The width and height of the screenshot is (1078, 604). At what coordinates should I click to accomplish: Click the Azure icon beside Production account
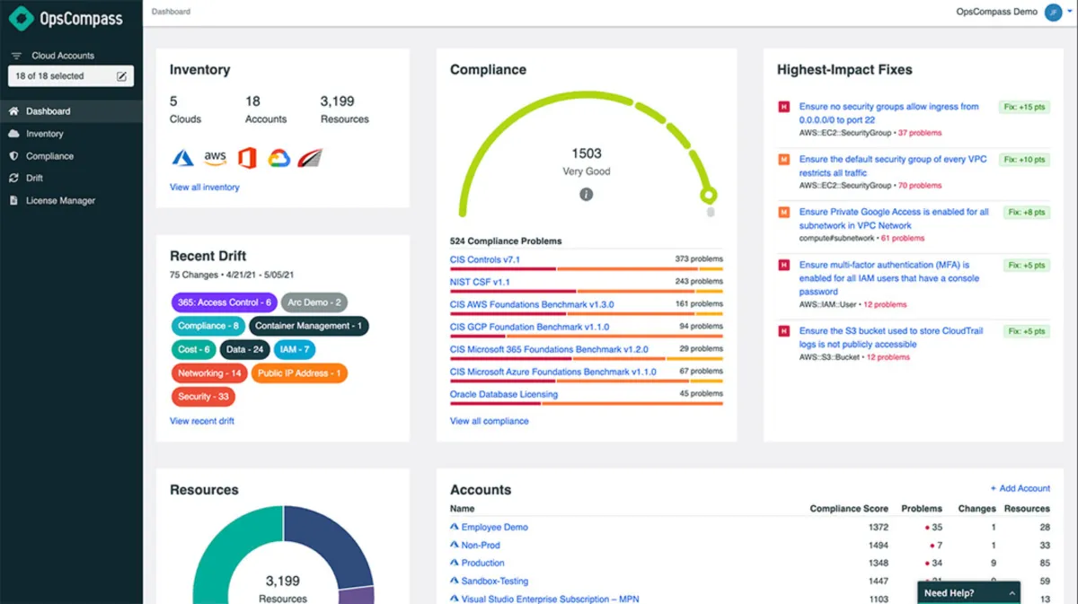(x=455, y=563)
